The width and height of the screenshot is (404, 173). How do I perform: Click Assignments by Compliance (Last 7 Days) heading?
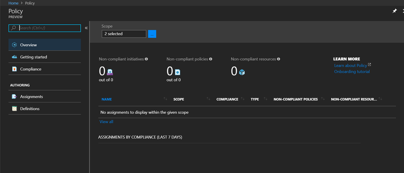[140, 137]
